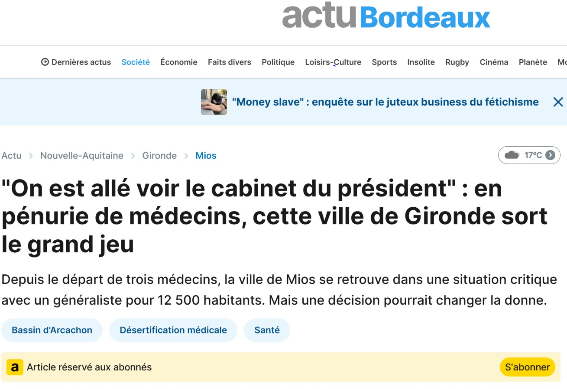Close the Money slave promo banner

[x=558, y=102]
